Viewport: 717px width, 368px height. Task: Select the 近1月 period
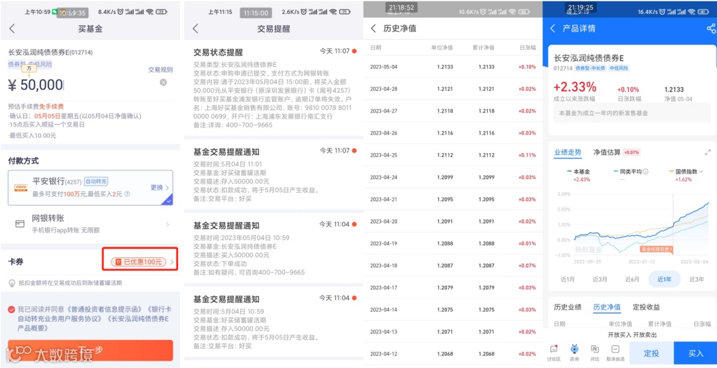568,279
